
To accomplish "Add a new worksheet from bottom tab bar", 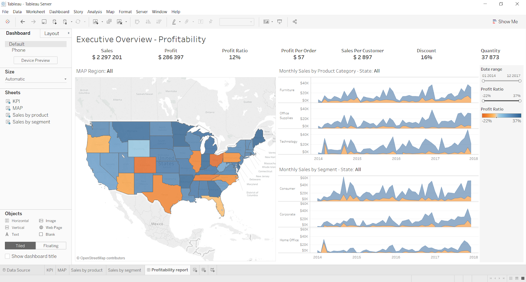I will (195, 270).
